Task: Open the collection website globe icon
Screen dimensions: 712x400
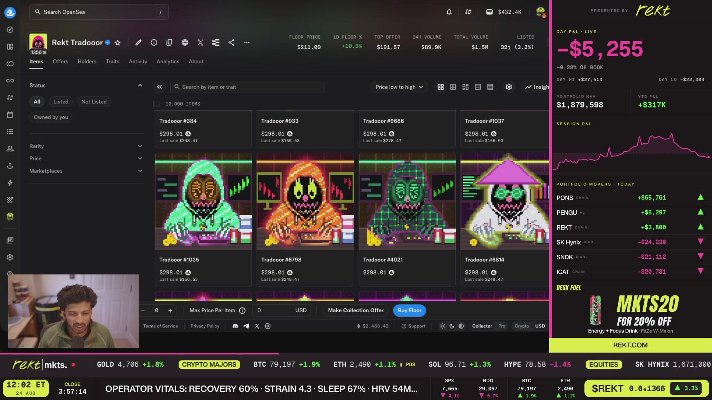Action: click(185, 43)
